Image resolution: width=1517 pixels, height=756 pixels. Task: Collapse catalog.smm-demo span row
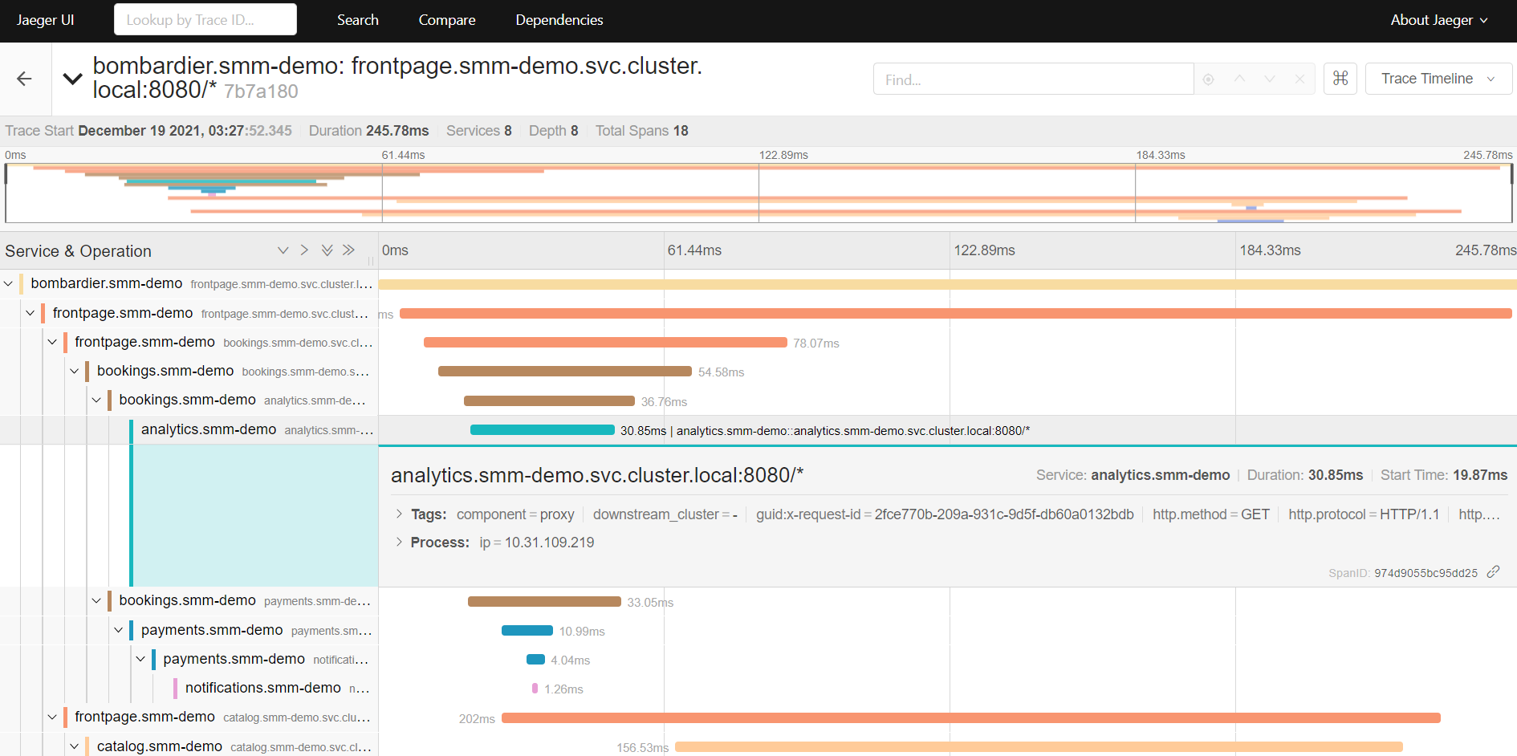(x=75, y=746)
